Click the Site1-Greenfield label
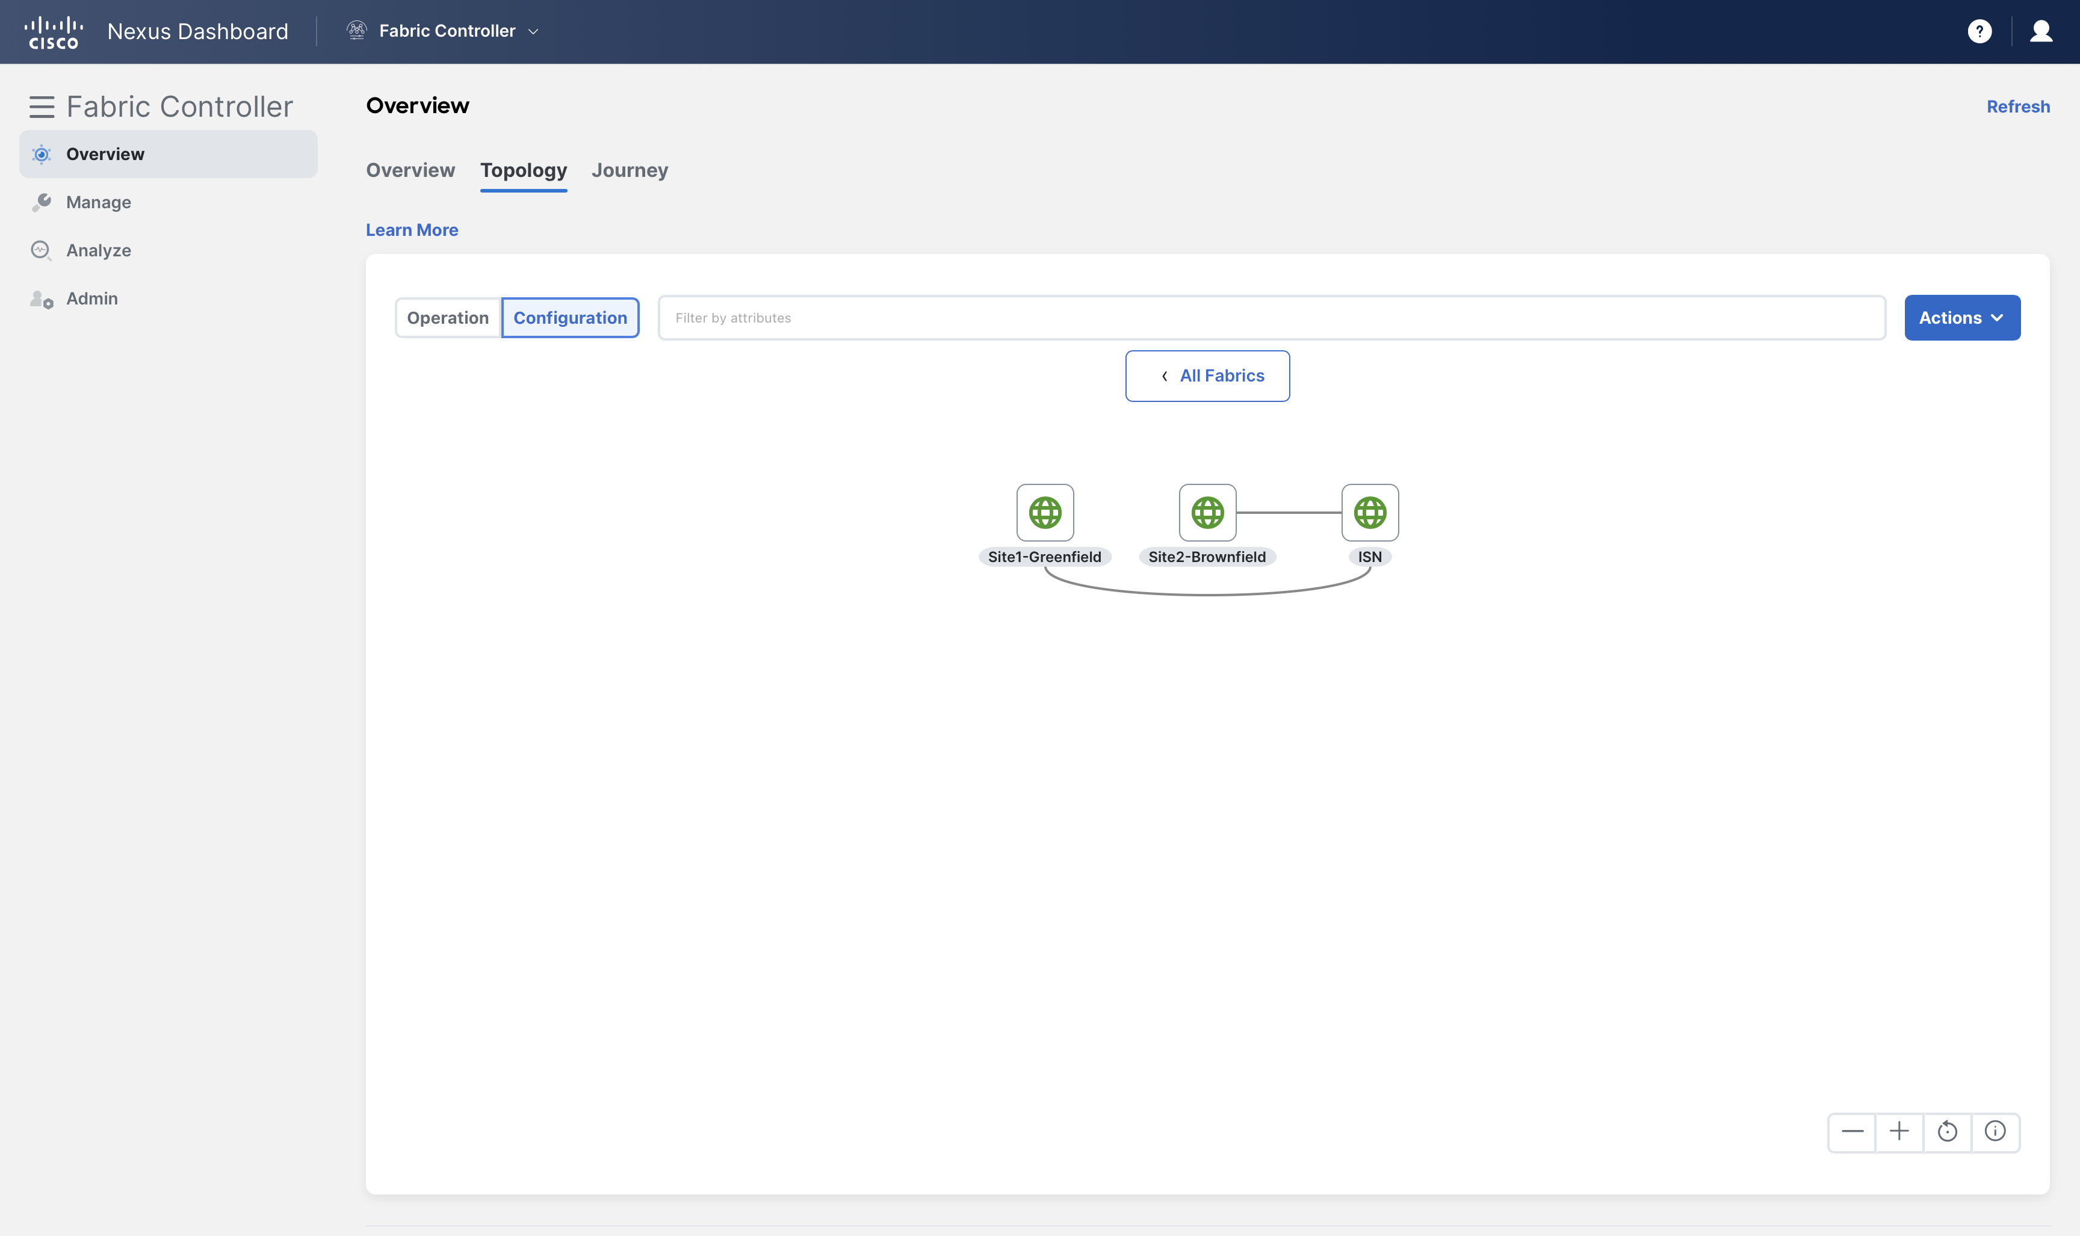2080x1236 pixels. coord(1045,557)
